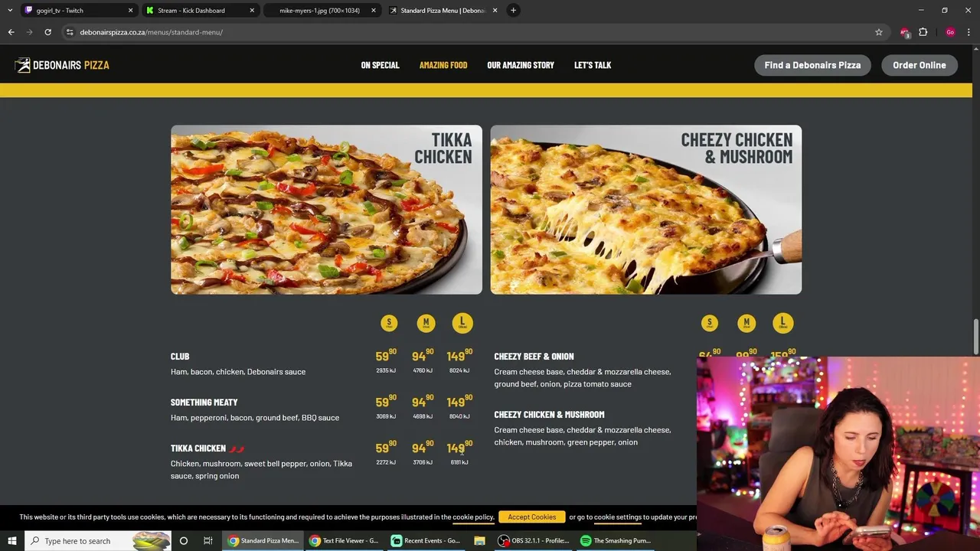
Task: Open the browser extensions puzzle icon
Action: (x=923, y=32)
